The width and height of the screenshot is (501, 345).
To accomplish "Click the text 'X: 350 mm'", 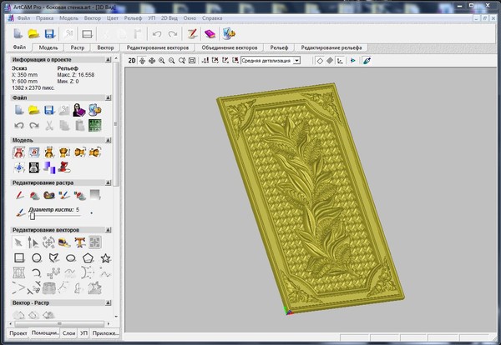I will coord(24,75).
